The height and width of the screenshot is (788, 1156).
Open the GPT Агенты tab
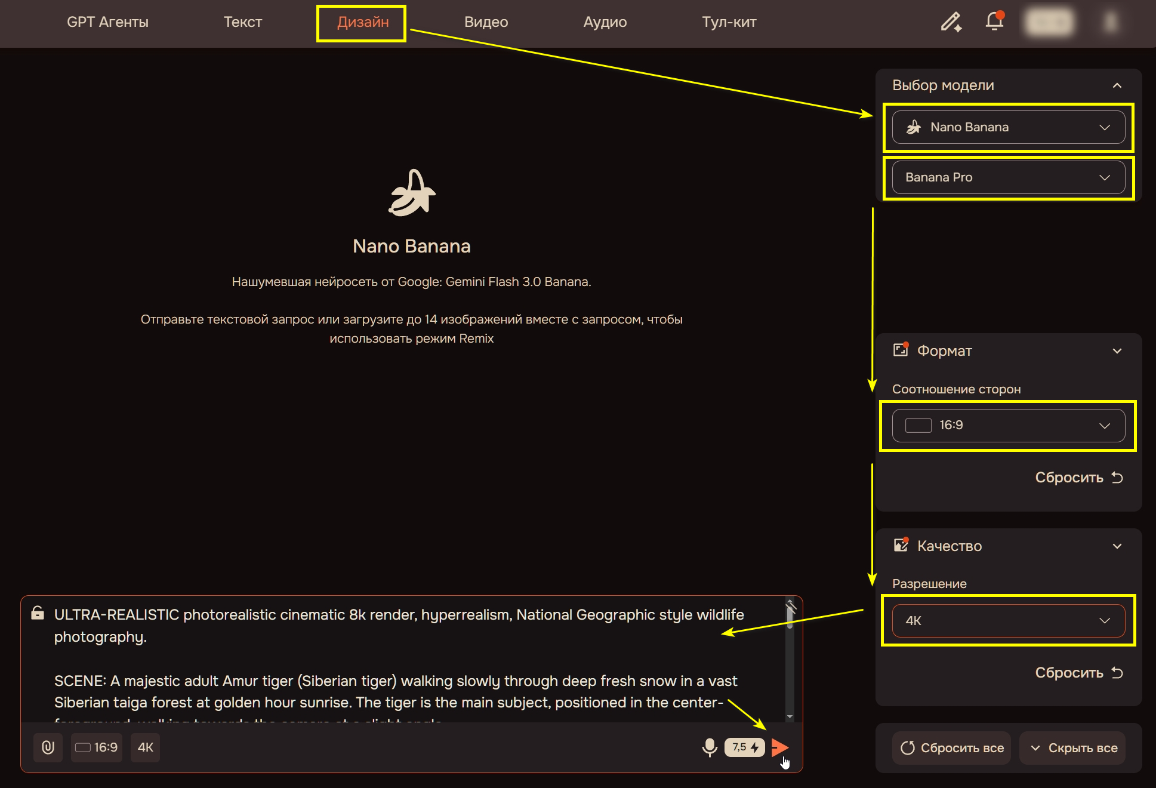click(x=107, y=22)
